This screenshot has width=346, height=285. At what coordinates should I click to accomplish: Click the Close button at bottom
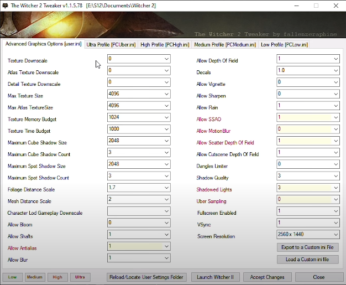[x=319, y=277]
